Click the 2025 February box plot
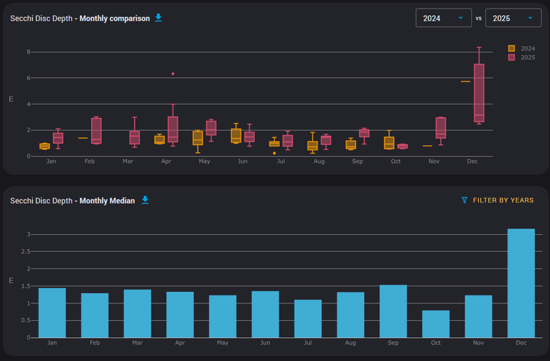Image resolution: width=550 pixels, height=361 pixels. (x=97, y=130)
